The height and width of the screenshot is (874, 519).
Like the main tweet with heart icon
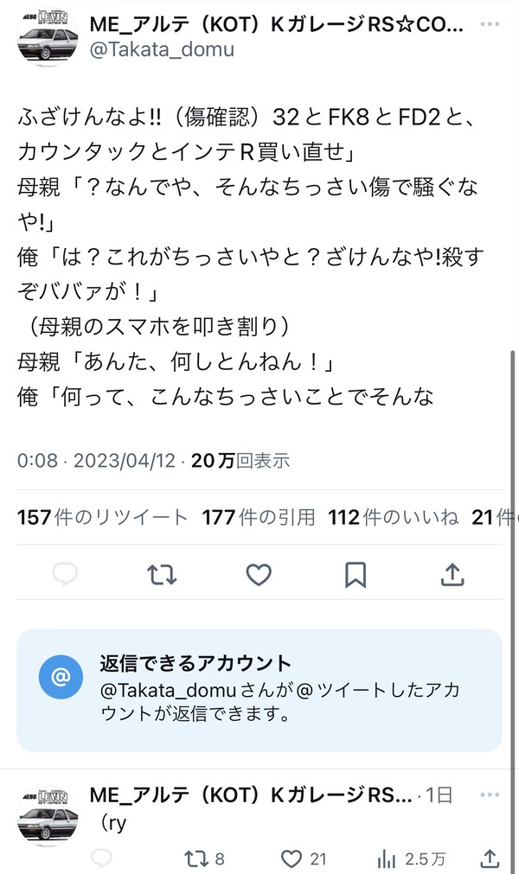tap(259, 575)
